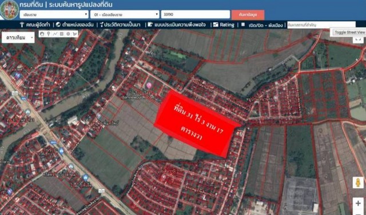Open the ประวัติความเป็นมา menu item
The image size is (366, 215).
(120, 25)
